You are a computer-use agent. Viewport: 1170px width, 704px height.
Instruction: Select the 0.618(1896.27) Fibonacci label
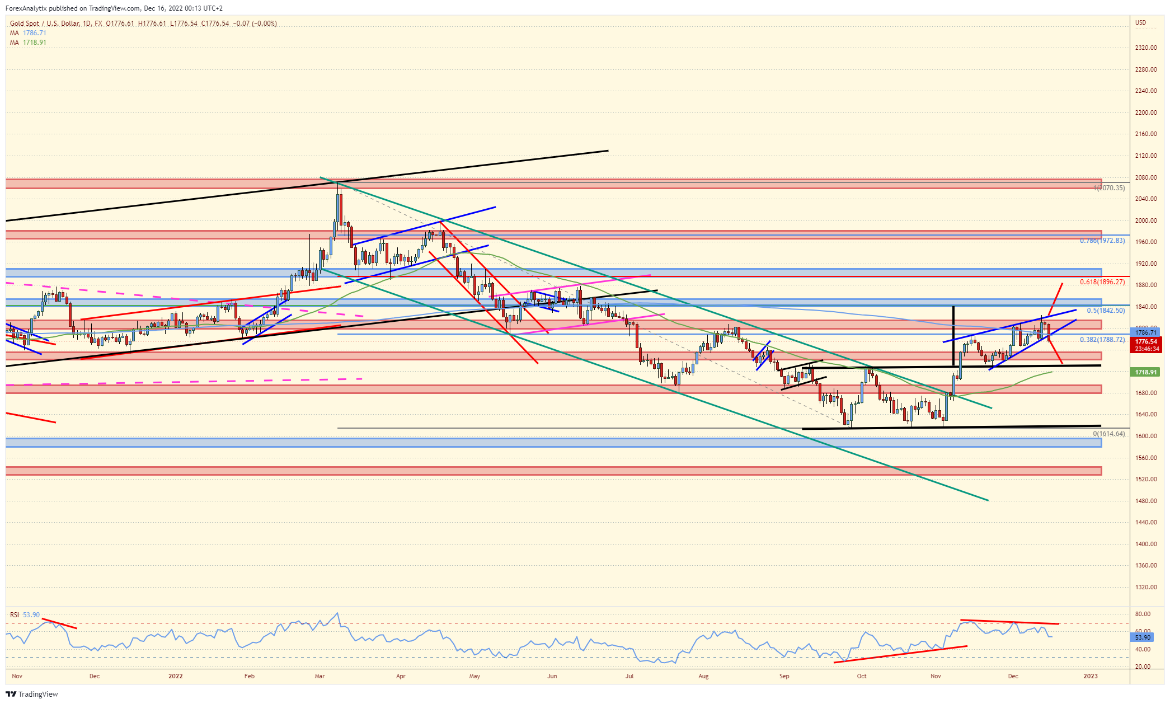(1102, 282)
